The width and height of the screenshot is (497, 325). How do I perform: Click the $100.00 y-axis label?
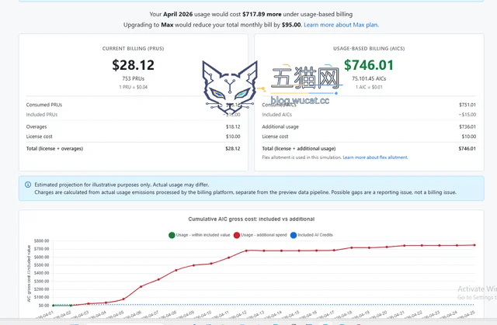pyautogui.click(x=41, y=297)
